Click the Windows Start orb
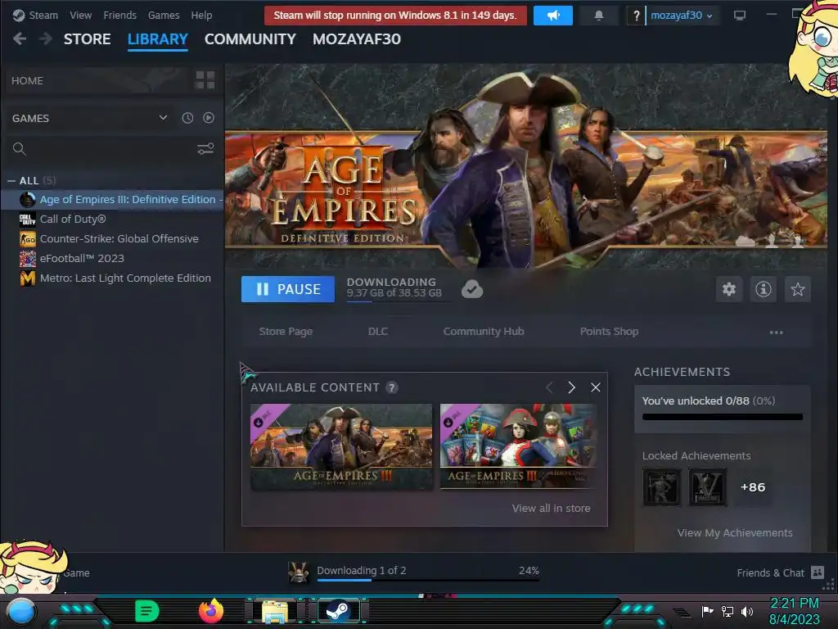The height and width of the screenshot is (629, 838). point(20,613)
